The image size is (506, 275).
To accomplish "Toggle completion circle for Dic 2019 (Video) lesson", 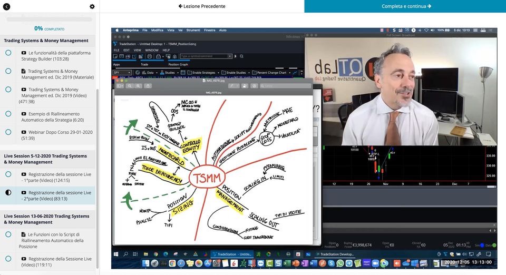I will 8,90.
